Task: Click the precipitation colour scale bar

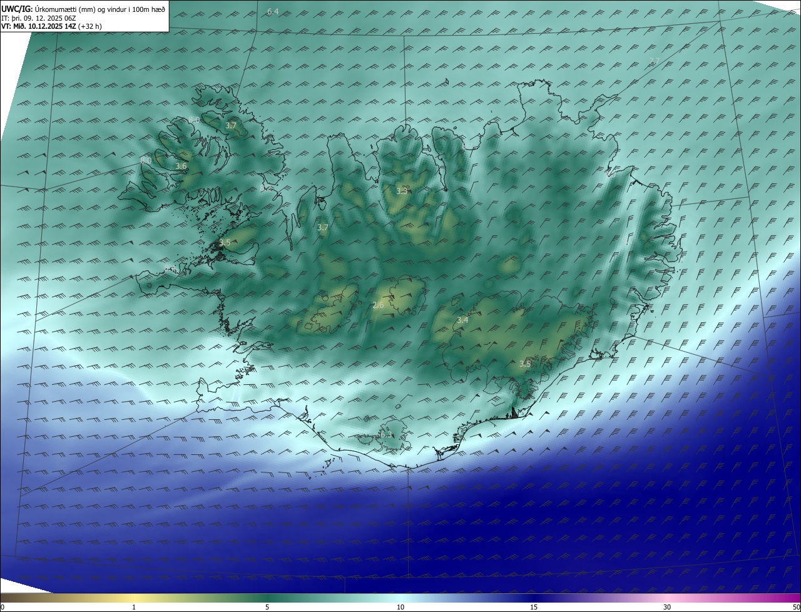Action: coord(400,598)
